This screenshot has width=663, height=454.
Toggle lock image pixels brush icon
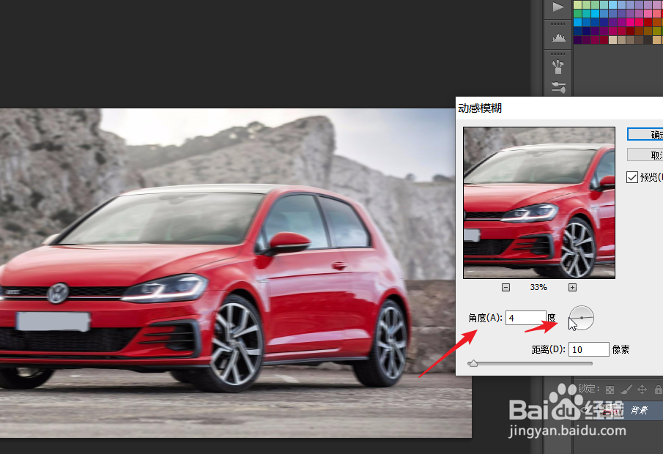tap(626, 390)
